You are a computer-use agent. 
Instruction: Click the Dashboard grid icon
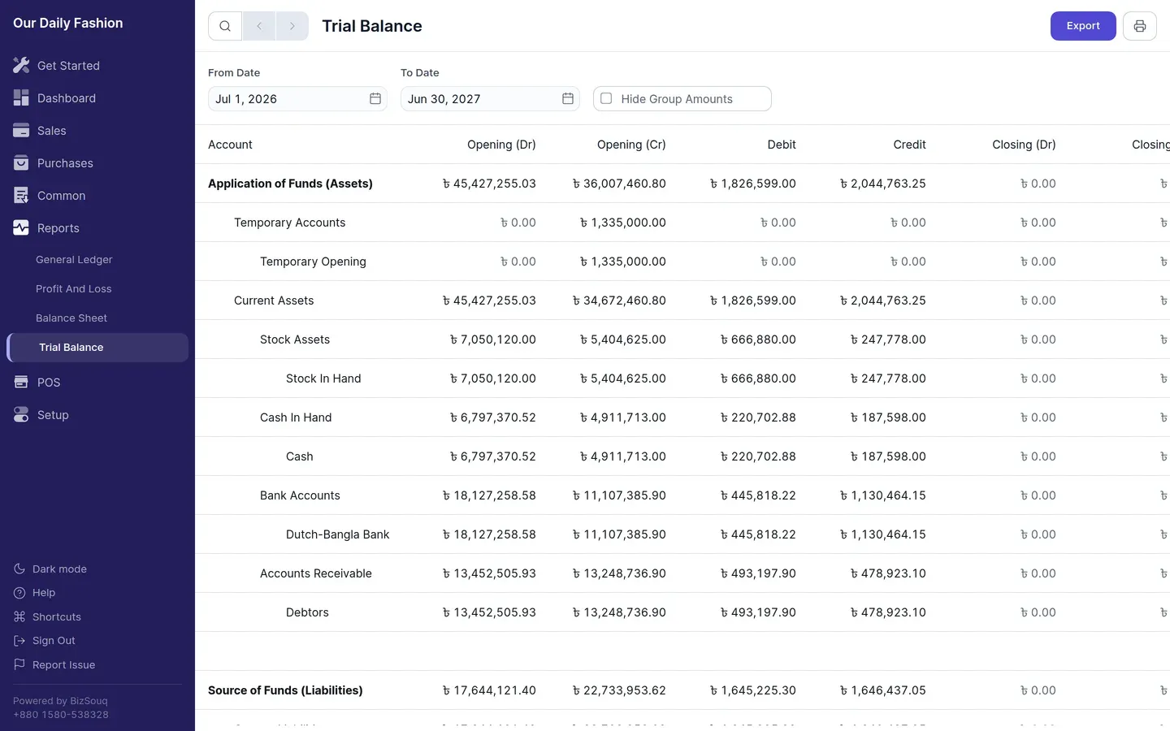(x=21, y=97)
